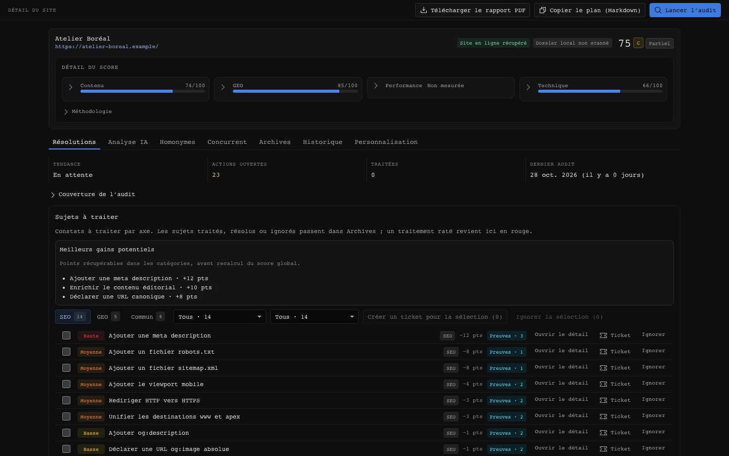729x456 pixels.
Task: Click the Technique score progress bar
Action: coord(600,91)
